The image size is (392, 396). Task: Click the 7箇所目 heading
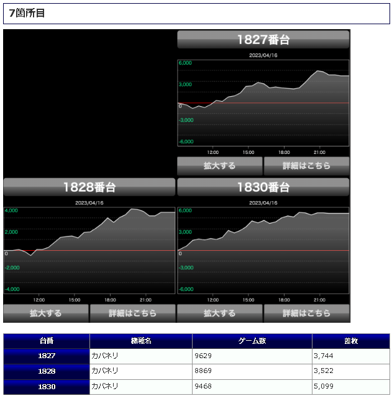click(x=27, y=13)
